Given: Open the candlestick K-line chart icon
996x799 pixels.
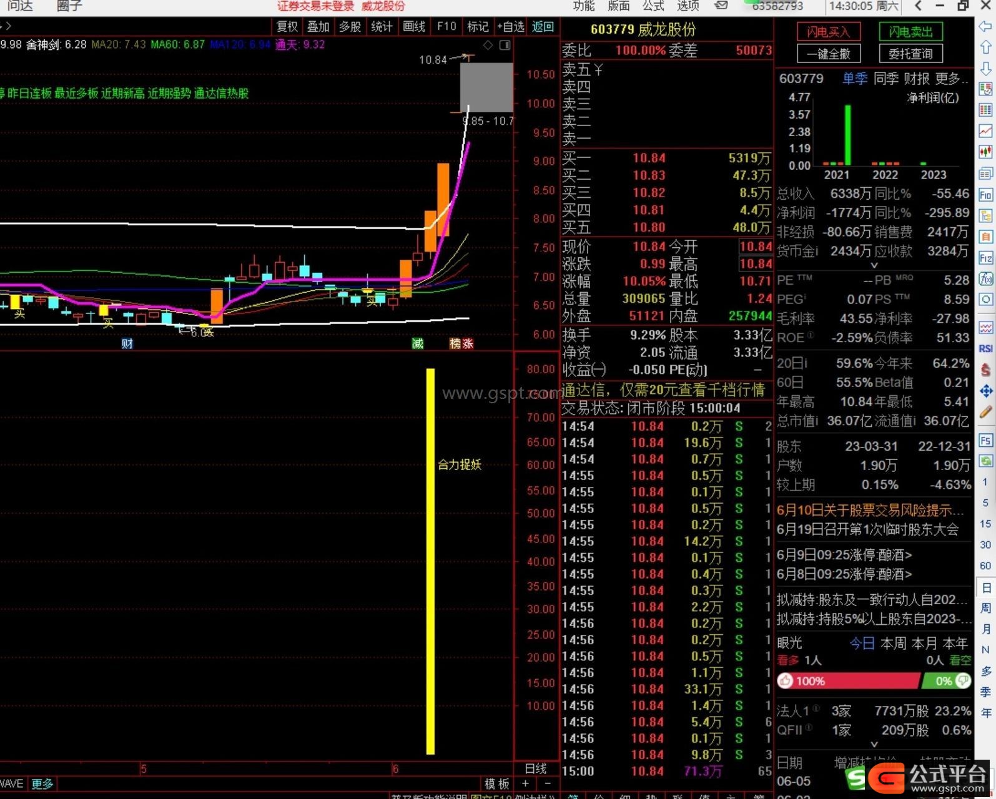Looking at the screenshot, I should click(x=985, y=152).
